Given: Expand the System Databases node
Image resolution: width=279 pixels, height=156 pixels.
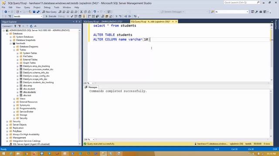Looking at the screenshot, I should click(x=10, y=37).
